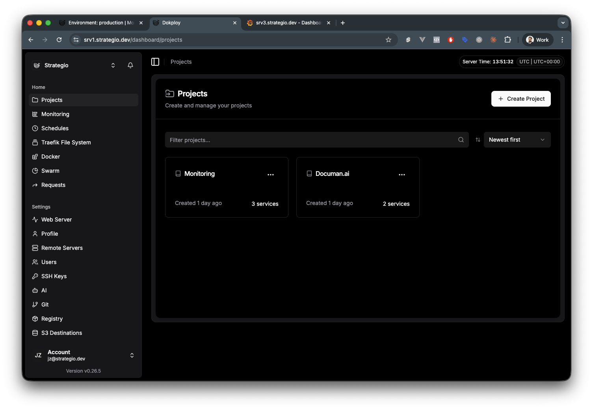Reload the page with the refresh icon

click(x=59, y=40)
